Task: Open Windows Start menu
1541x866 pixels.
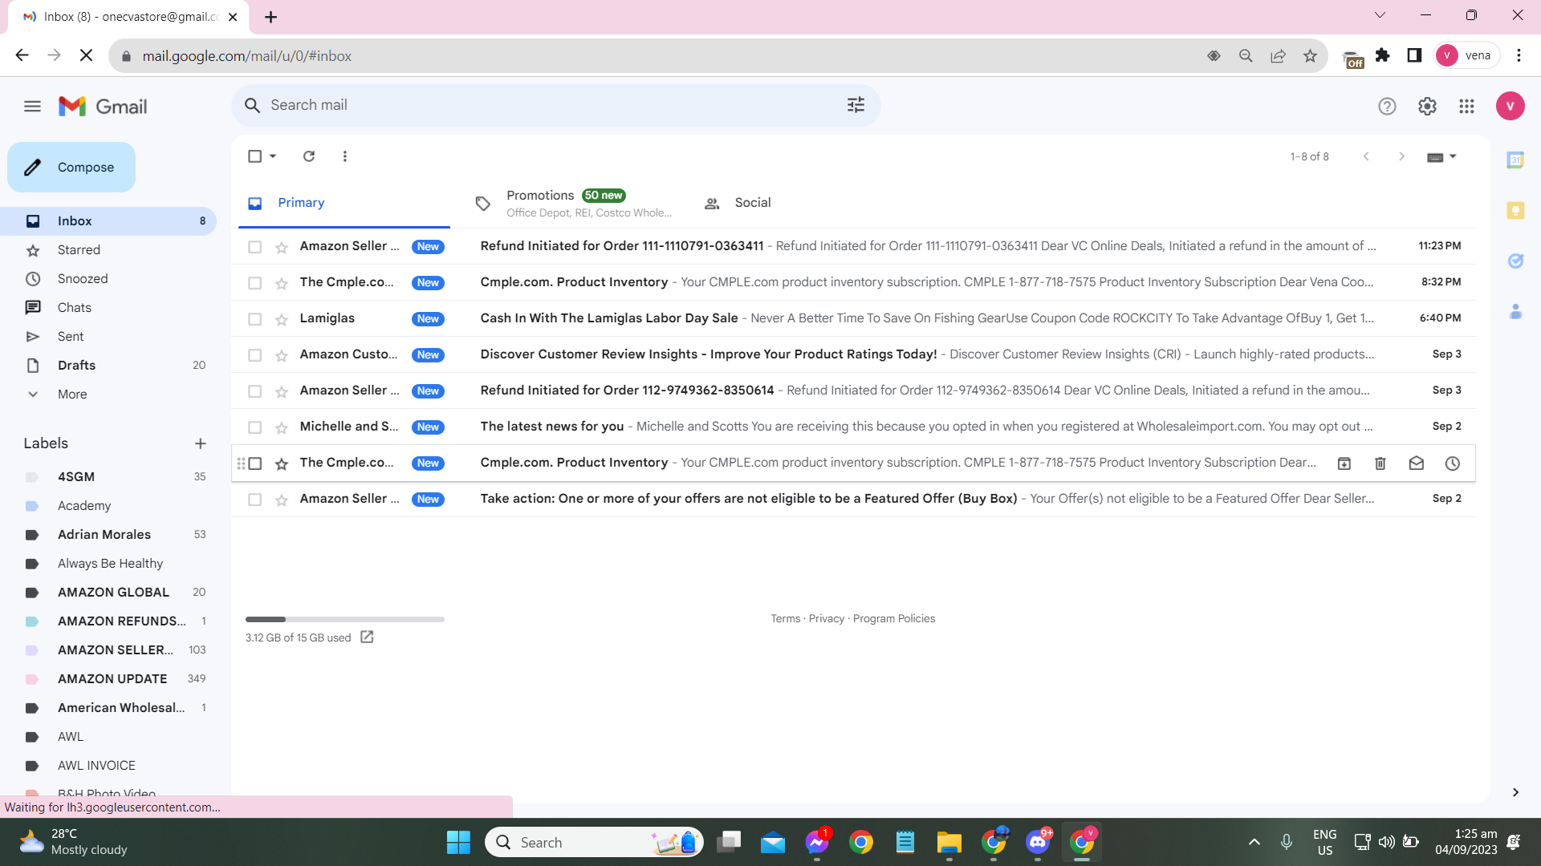Action: coord(458,842)
